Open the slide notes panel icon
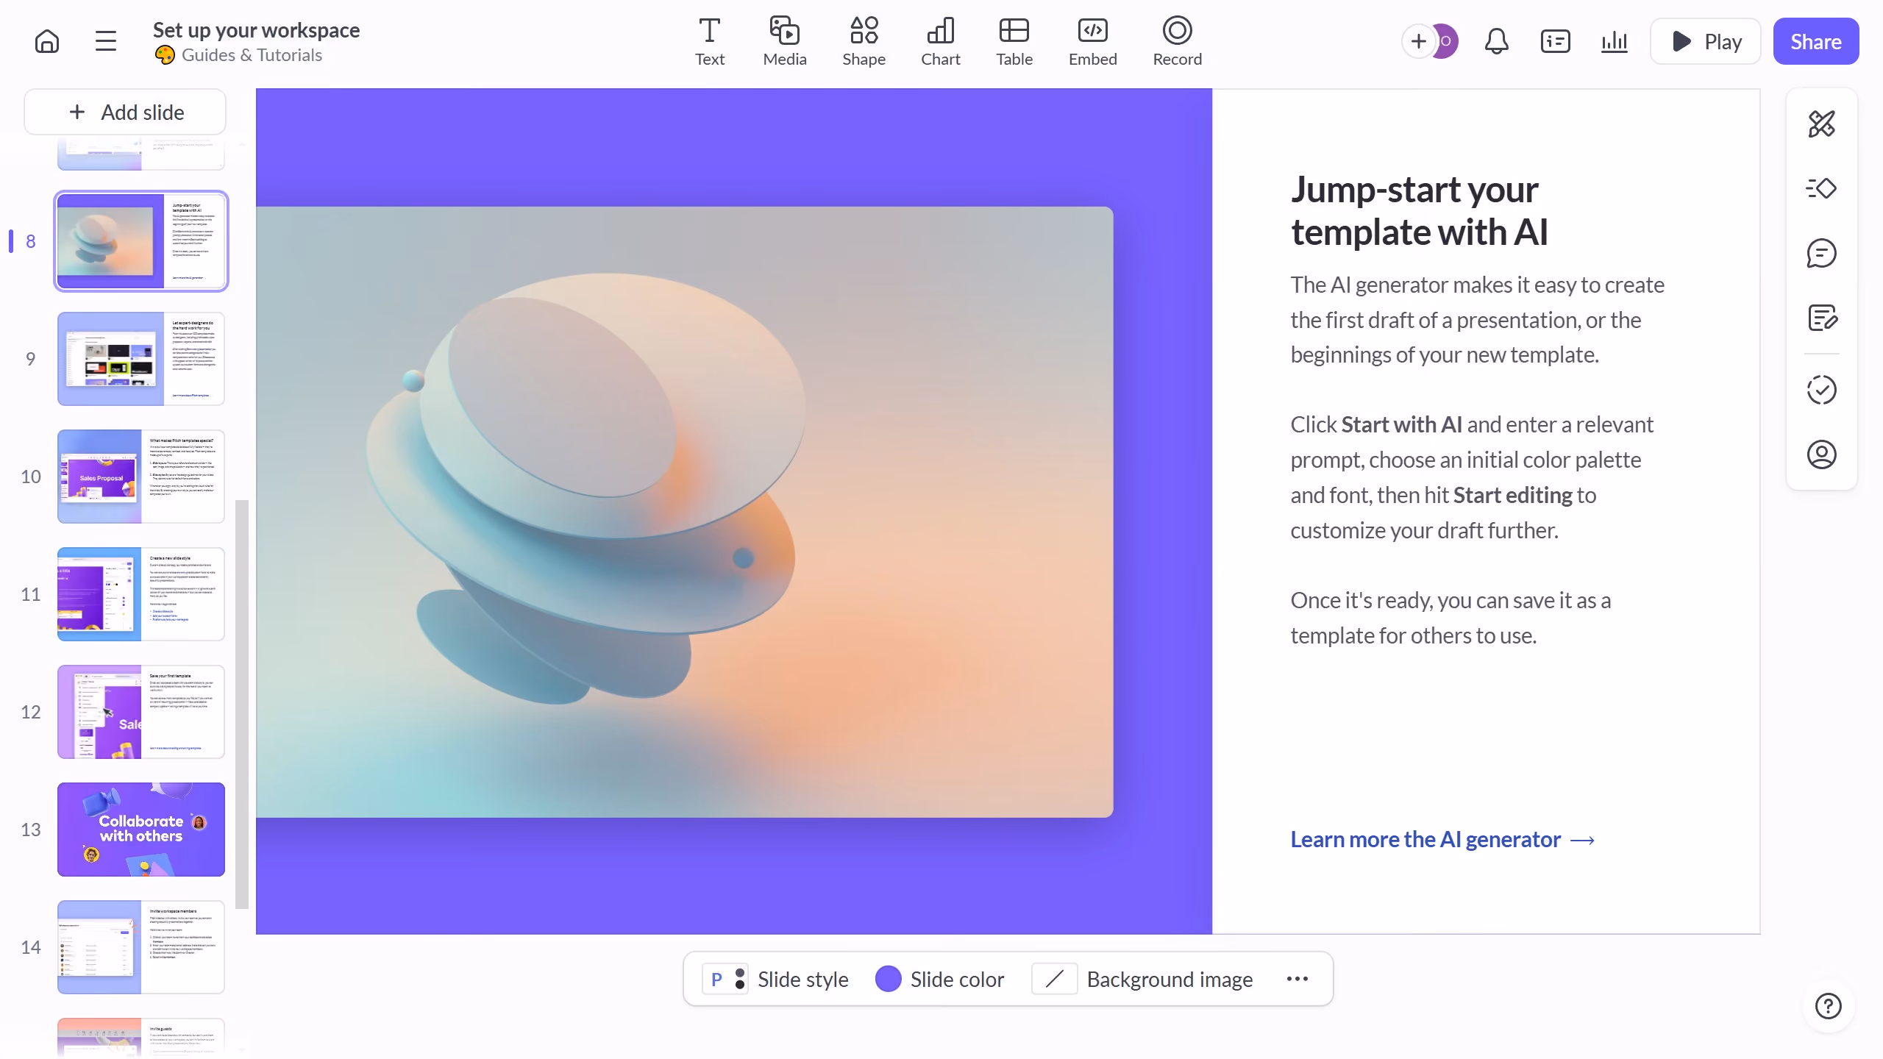Image resolution: width=1883 pixels, height=1059 pixels. pos(1821,318)
